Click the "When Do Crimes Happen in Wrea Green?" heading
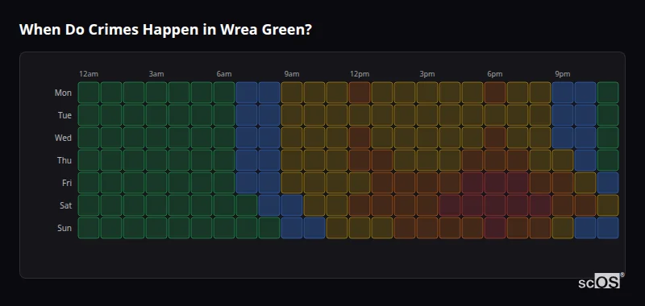645x306 pixels. (165, 30)
